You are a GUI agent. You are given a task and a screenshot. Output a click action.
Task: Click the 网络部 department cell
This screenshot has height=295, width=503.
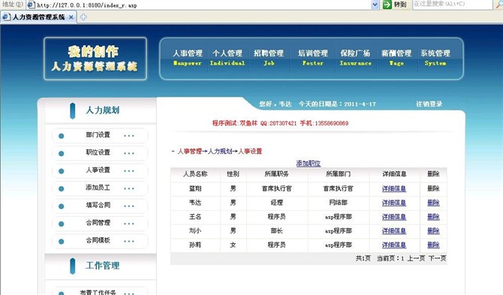[x=338, y=203]
